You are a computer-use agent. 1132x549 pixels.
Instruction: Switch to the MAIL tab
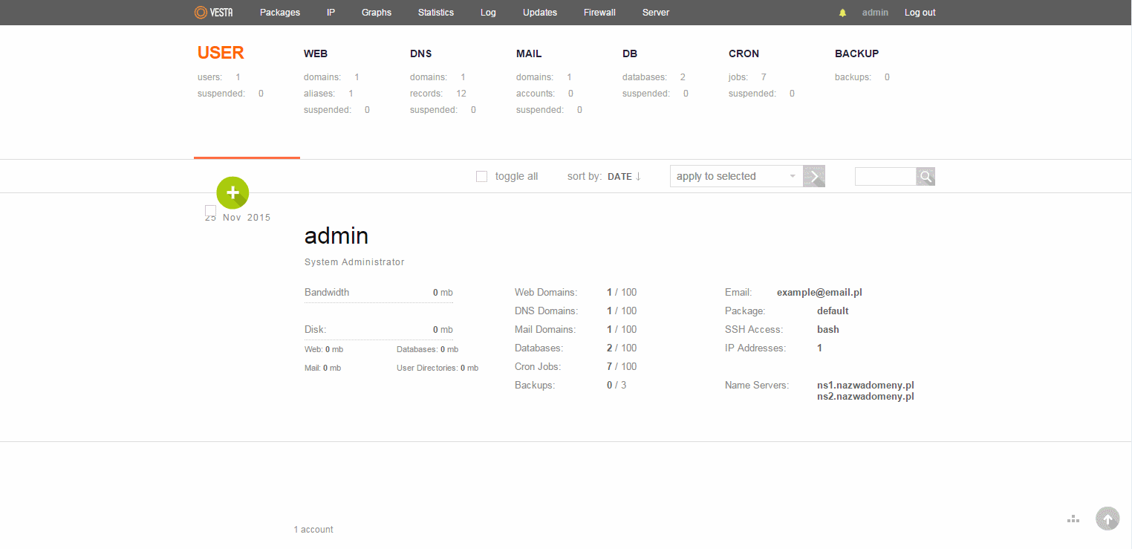(529, 53)
